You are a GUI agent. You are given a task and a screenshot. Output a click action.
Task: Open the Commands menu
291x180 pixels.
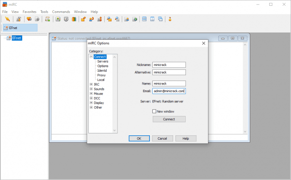pos(61,12)
